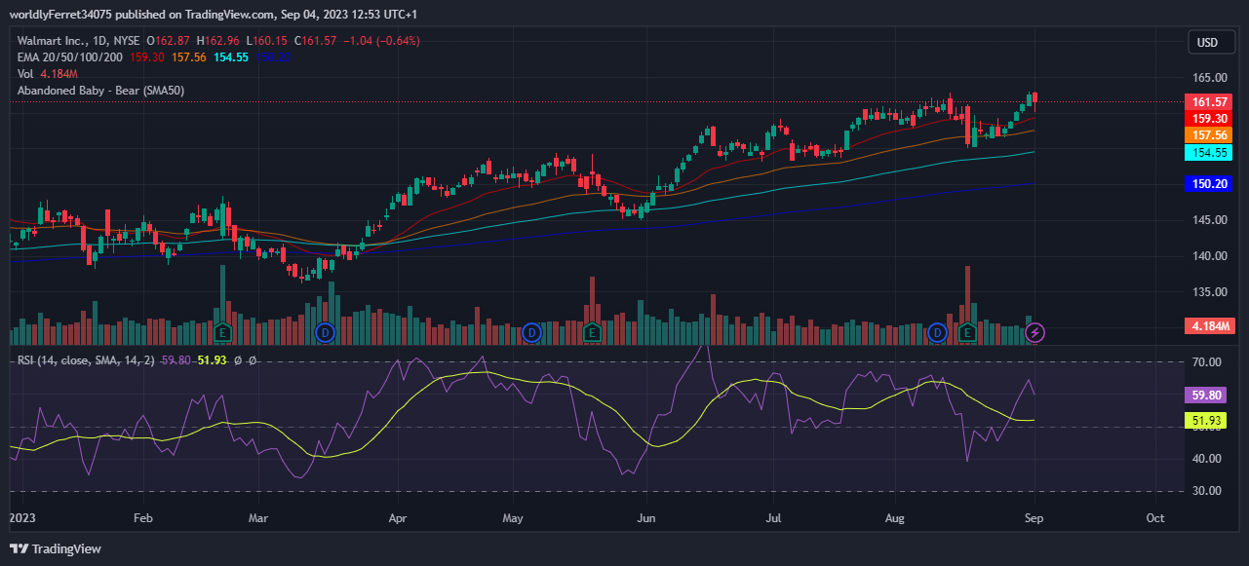Click the 154.55 value in EMA legend
1249x566 pixels.
(231, 57)
